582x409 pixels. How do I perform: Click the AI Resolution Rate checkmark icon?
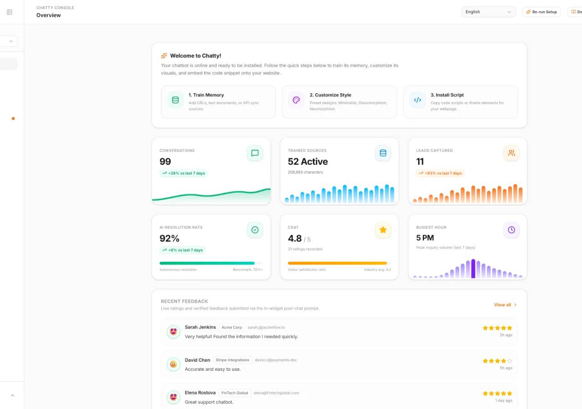tap(255, 230)
